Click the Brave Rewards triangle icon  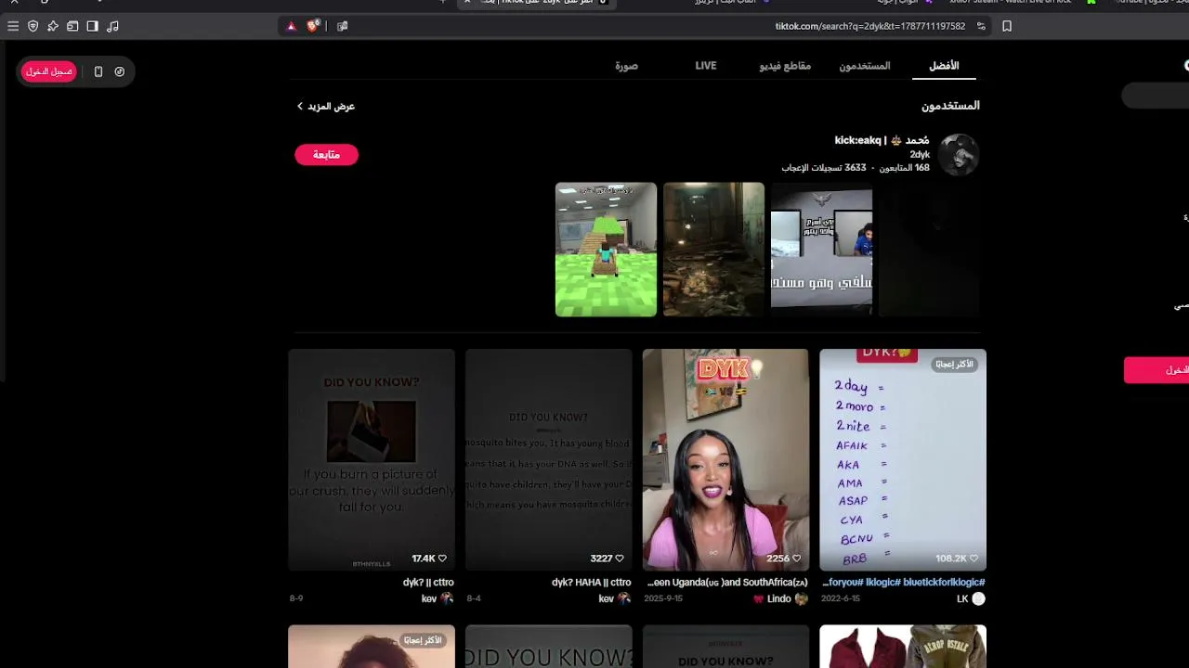point(291,26)
